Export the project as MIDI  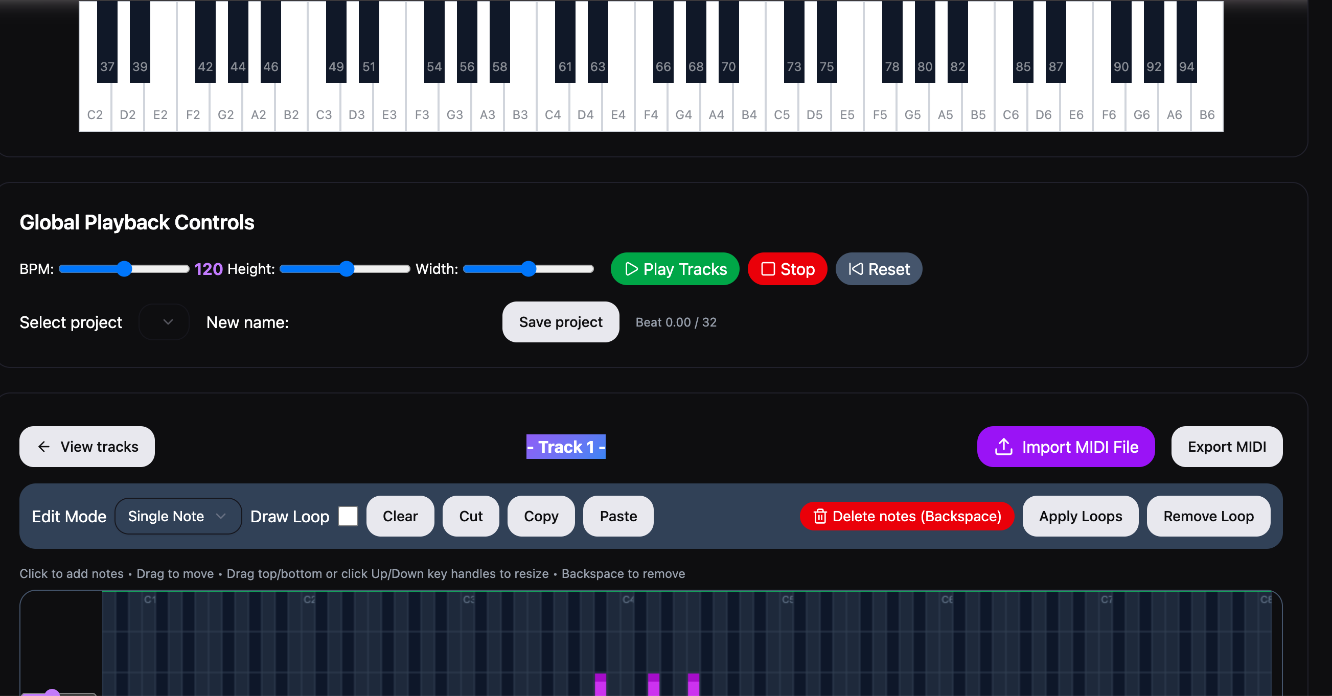point(1227,447)
